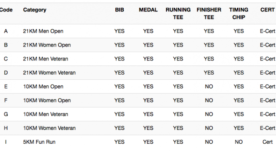Click the E-Cert cell for 21KM Men Open
276x152 pixels.
coord(268,31)
